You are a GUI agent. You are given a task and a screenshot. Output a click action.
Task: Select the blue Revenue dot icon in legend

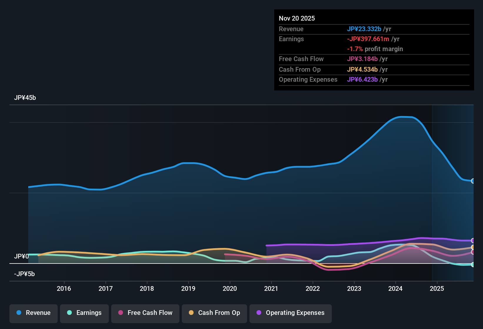[19, 313]
